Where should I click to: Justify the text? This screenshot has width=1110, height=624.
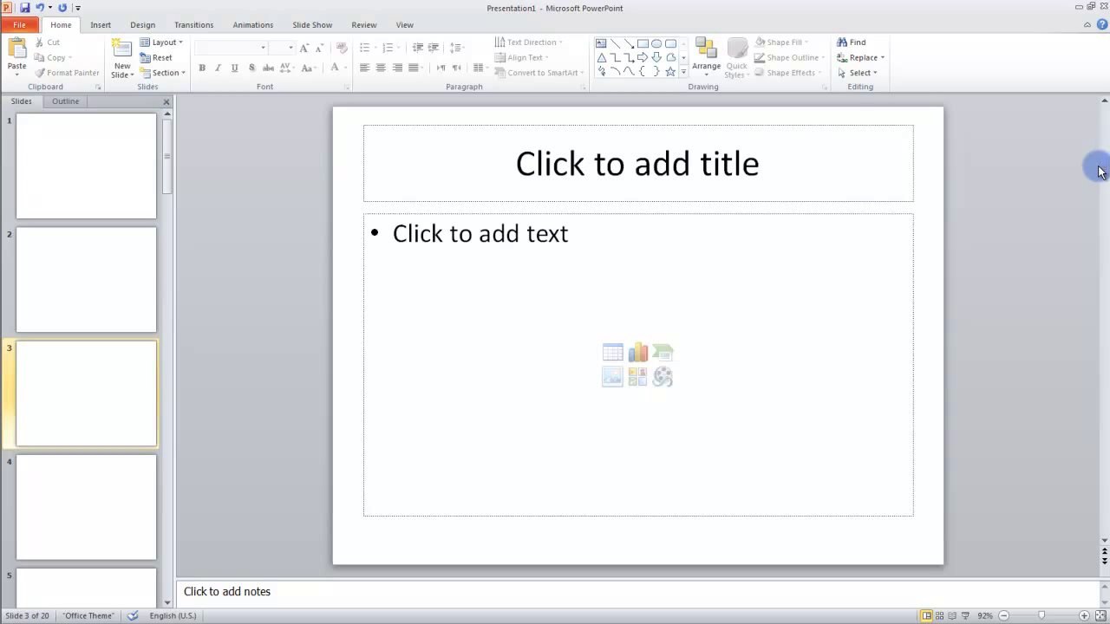point(414,68)
